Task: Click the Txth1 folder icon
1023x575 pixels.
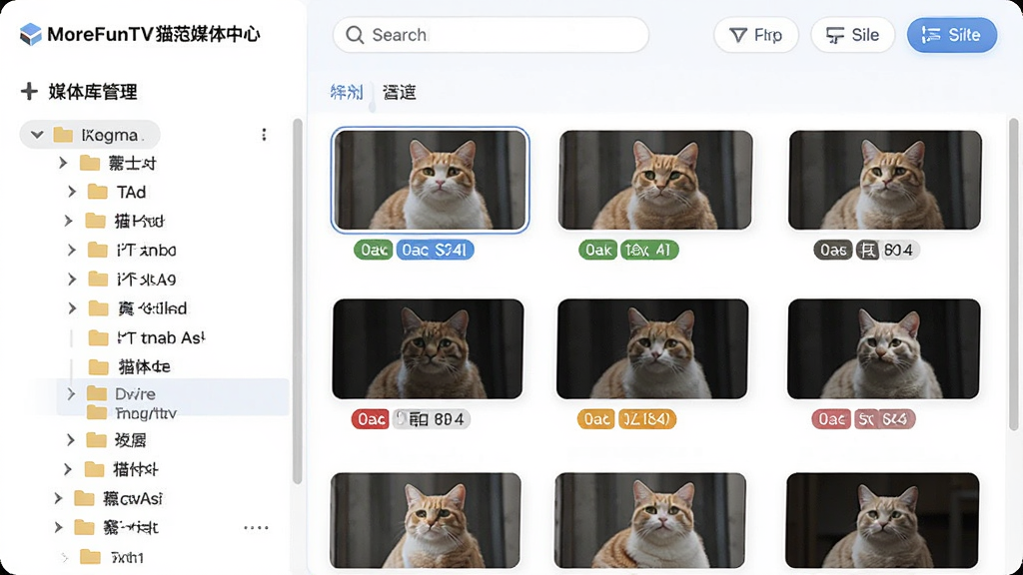Action: click(90, 557)
